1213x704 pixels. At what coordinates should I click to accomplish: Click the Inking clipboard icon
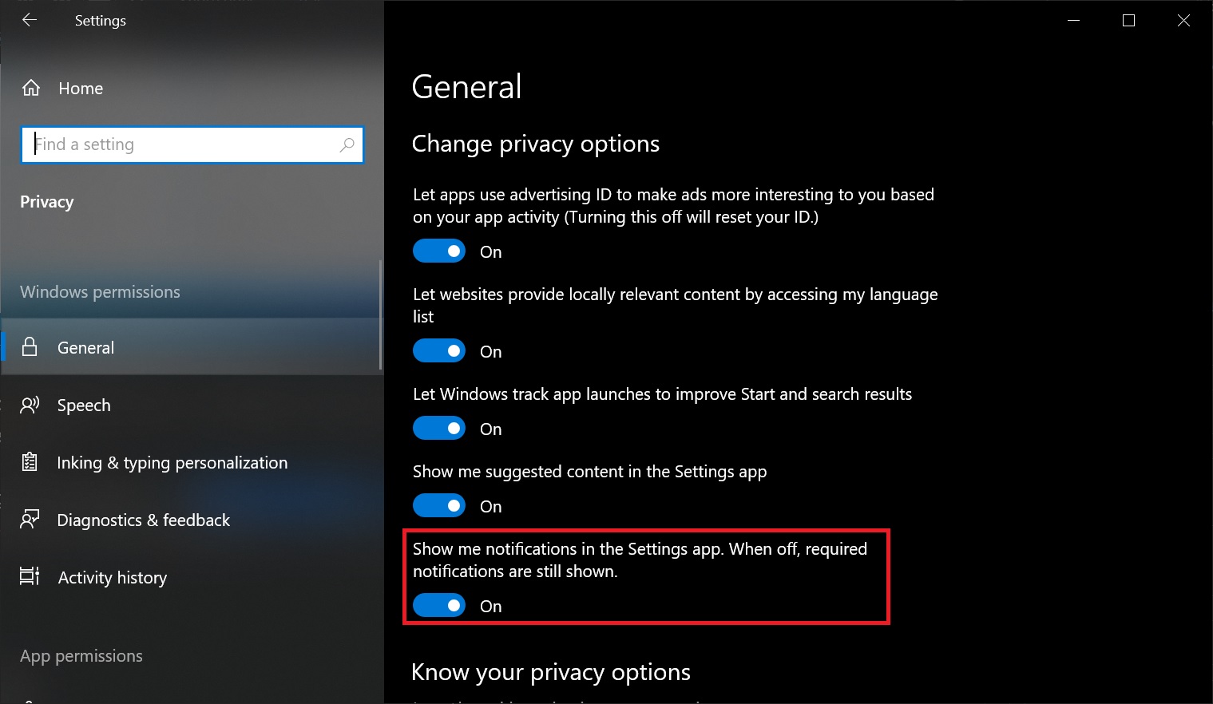pyautogui.click(x=30, y=462)
